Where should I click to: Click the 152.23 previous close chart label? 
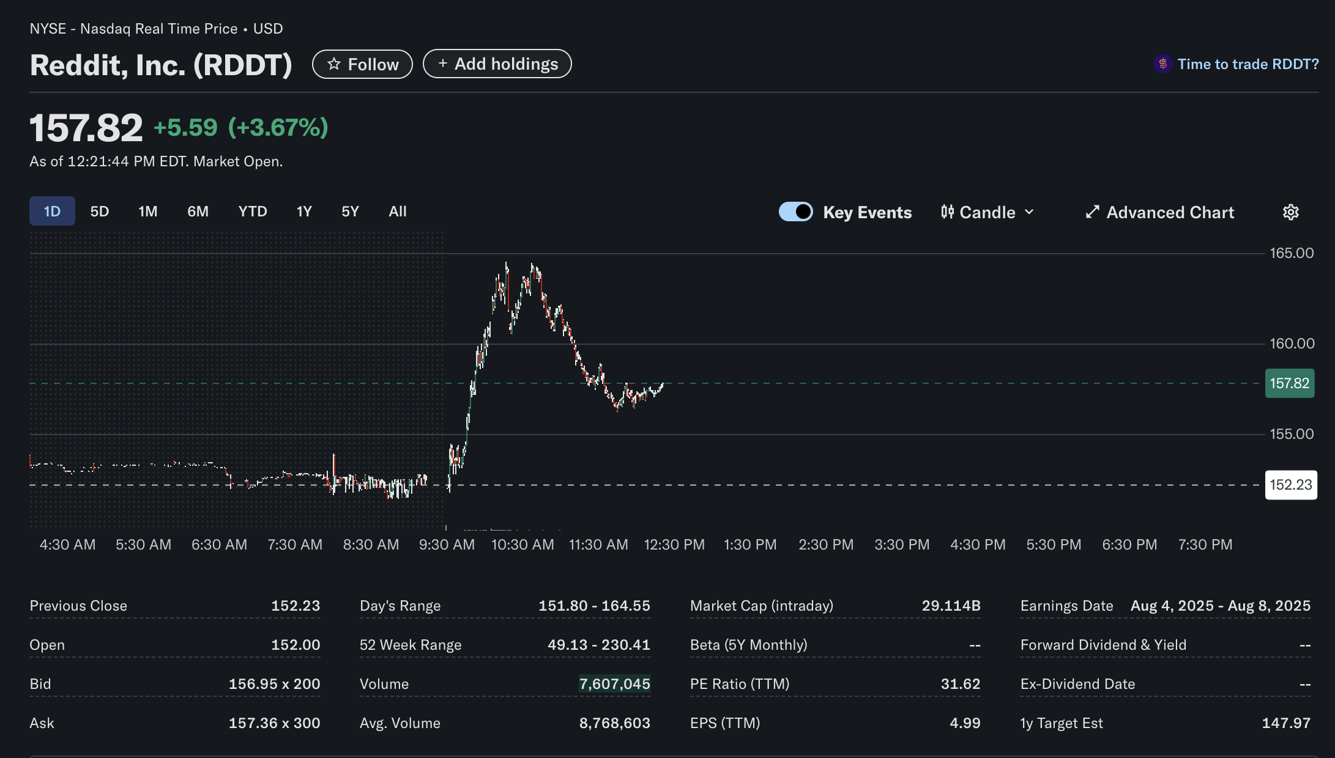(1290, 485)
